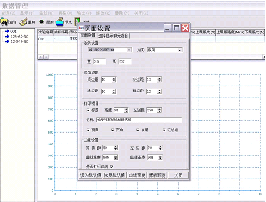
Task: Click the 高 height field showing 297
Action: (x=125, y=62)
